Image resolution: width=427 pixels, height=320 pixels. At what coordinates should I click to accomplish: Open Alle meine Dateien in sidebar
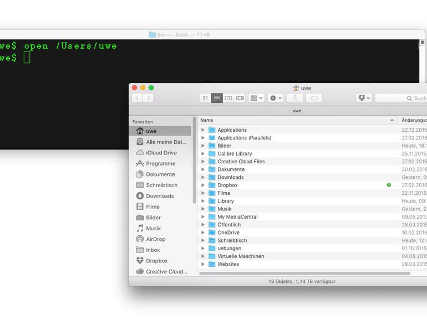click(x=160, y=142)
